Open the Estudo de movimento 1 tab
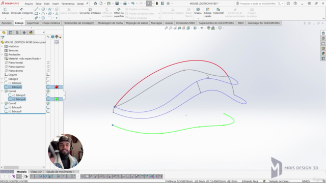326x183 pixels. point(60,172)
